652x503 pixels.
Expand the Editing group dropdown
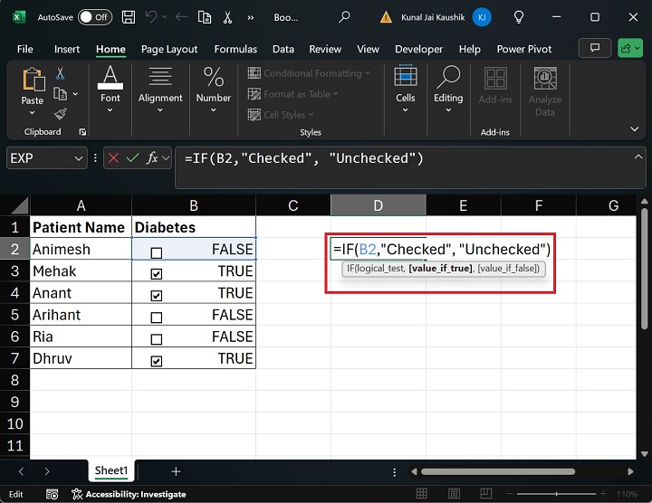pyautogui.click(x=448, y=111)
